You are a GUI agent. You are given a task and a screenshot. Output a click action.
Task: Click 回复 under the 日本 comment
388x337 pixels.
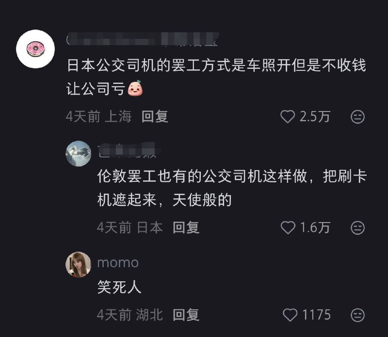click(186, 227)
